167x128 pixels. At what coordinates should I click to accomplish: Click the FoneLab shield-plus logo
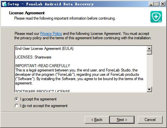(156, 17)
